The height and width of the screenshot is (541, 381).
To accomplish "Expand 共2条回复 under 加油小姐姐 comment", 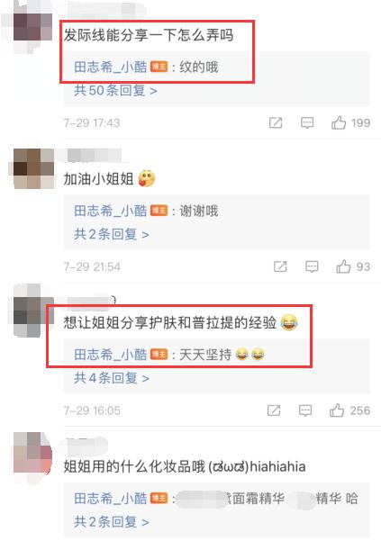I will [x=112, y=235].
